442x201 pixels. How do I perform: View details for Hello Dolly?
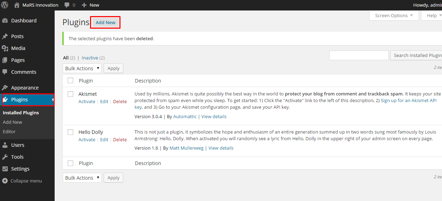pyautogui.click(x=221, y=148)
